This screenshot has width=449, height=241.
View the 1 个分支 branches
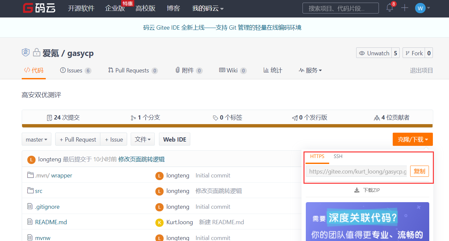coord(145,118)
